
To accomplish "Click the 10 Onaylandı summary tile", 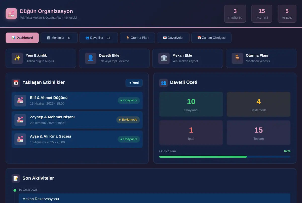I will (191, 104).
